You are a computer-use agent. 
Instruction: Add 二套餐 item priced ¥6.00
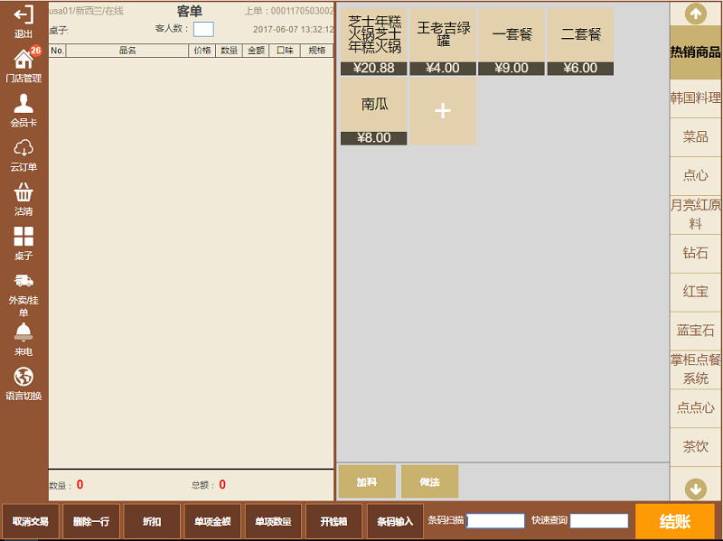pyautogui.click(x=580, y=41)
